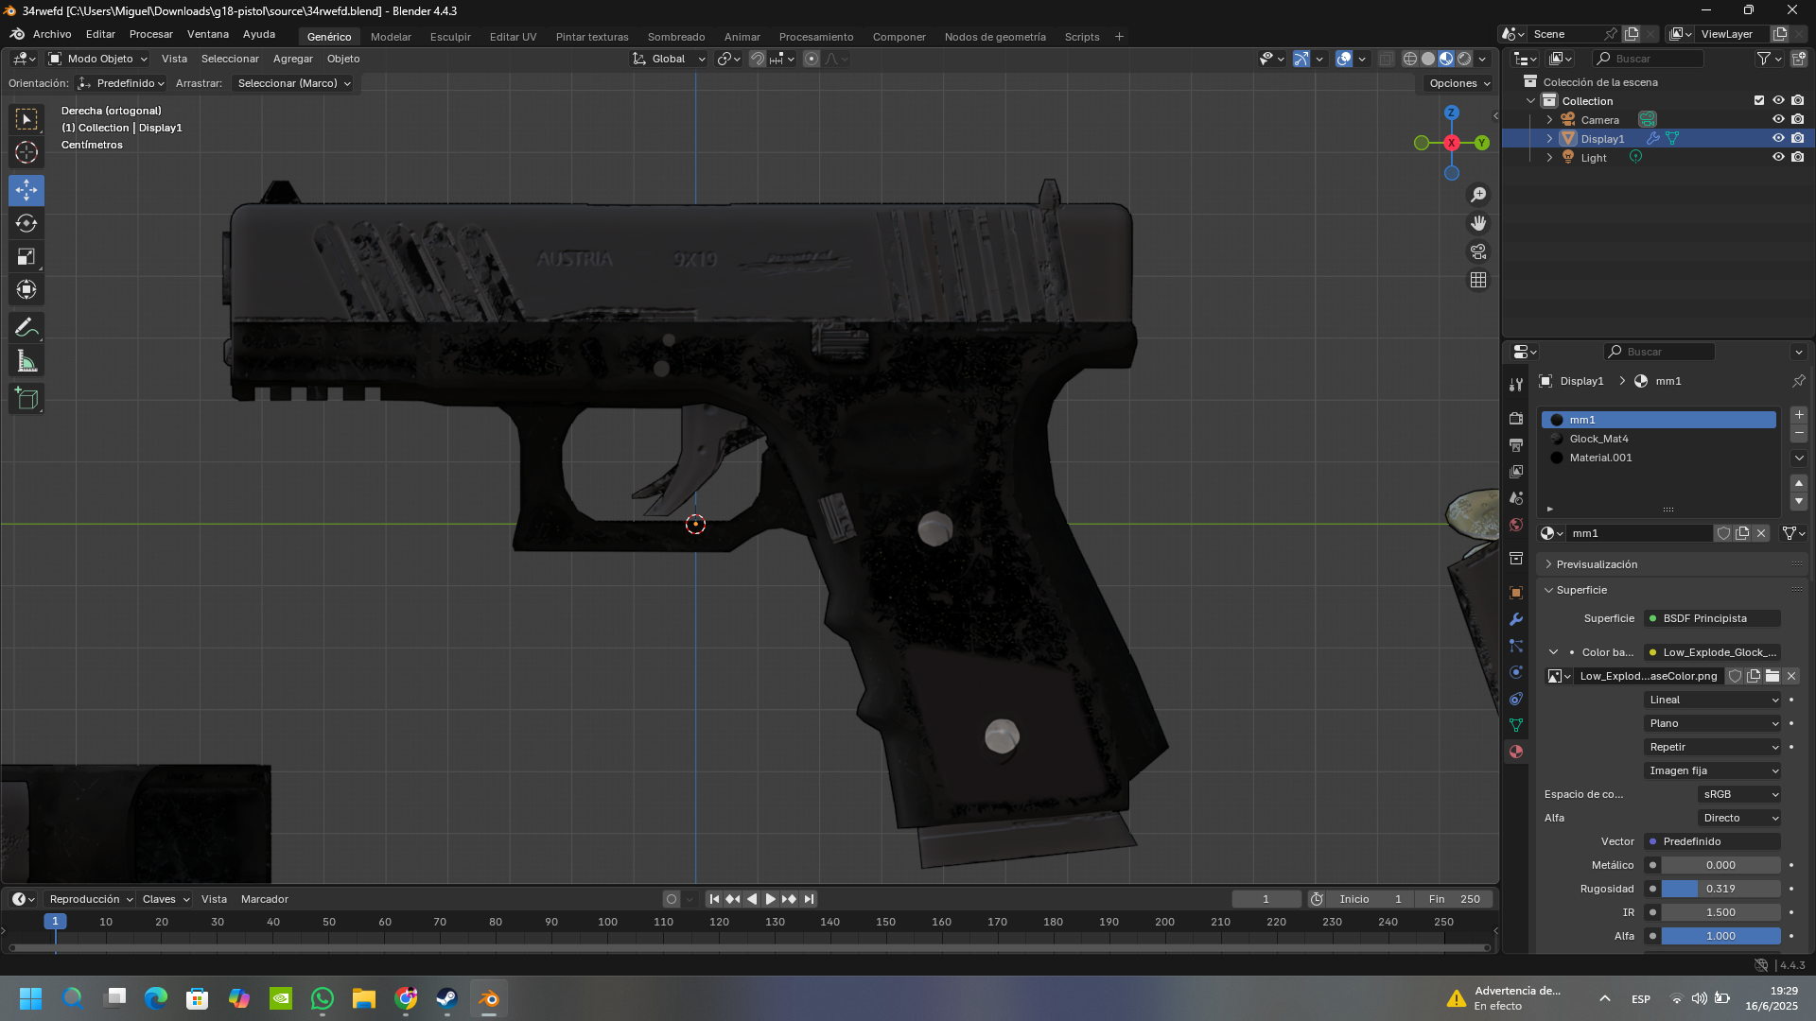Open Seleccionar (Marco) drag dropdown
Screen dimensions: 1816x1021
tap(293, 83)
